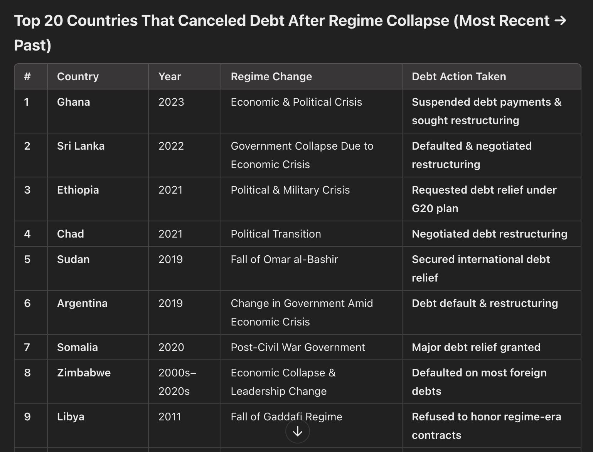Click the Sri Lanka table cell
Viewport: 593px width, 452px height.
click(81, 146)
